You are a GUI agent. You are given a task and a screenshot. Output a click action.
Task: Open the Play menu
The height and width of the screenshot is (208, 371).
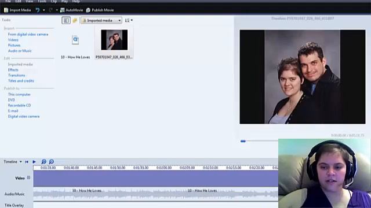(64, 1)
